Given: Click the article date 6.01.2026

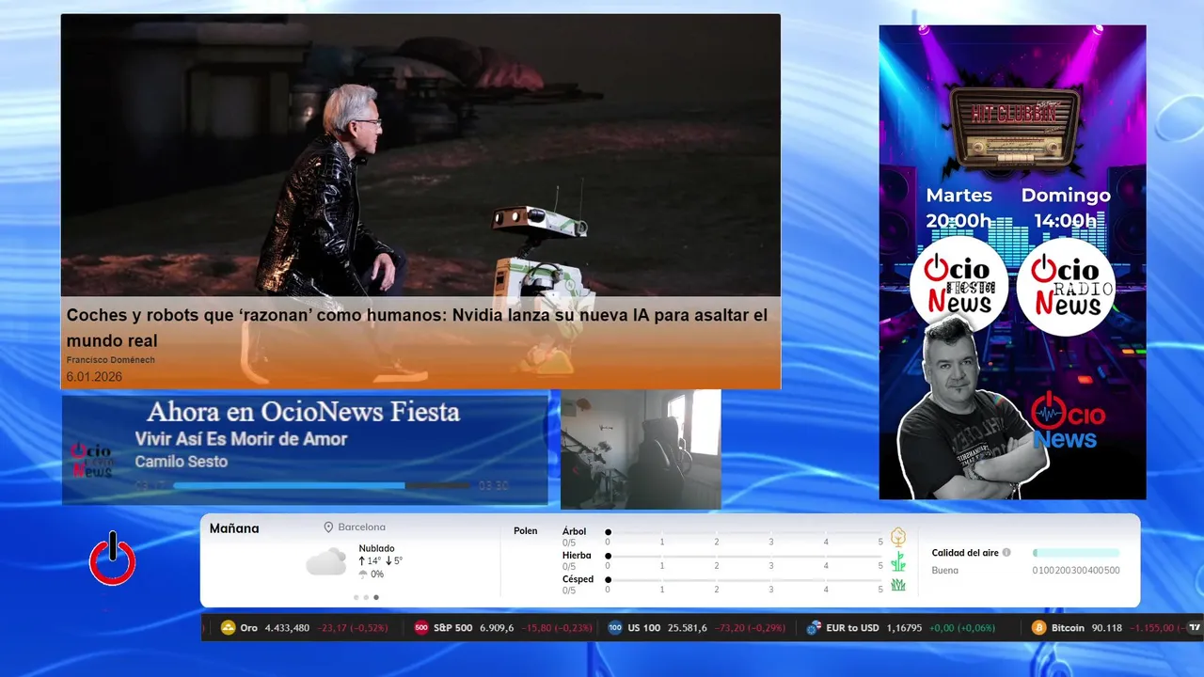Looking at the screenshot, I should pyautogui.click(x=94, y=377).
